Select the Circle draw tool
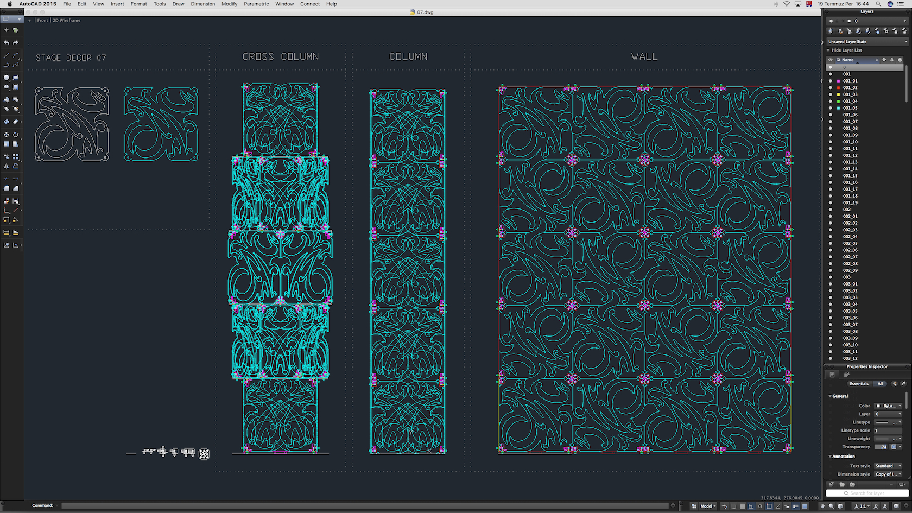Viewport: 912px width, 513px height. (7, 78)
